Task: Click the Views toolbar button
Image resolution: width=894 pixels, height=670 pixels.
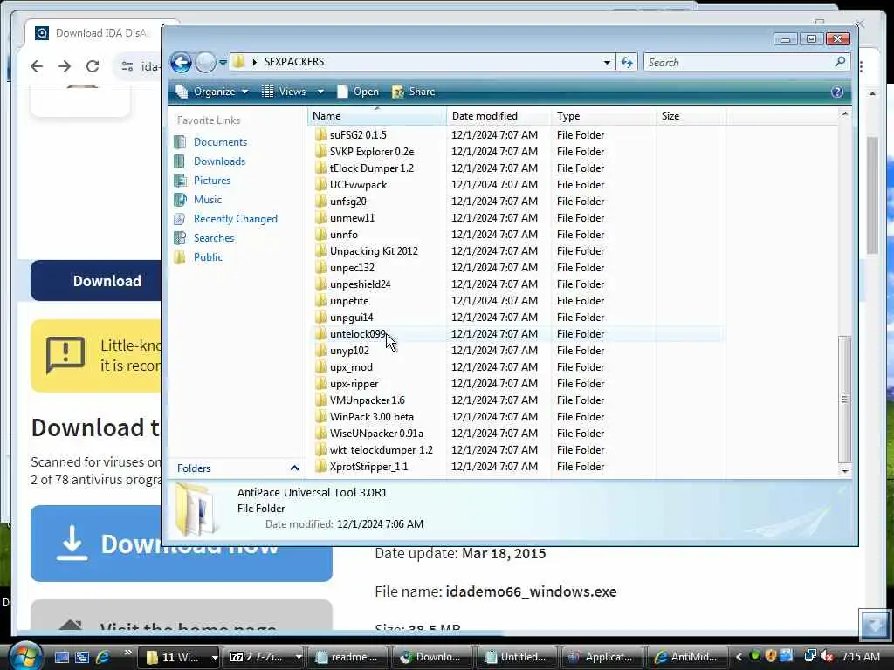Action: pyautogui.click(x=284, y=91)
